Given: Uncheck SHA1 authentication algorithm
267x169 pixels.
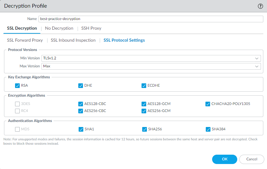Looking at the screenshot, I should click(x=81, y=129).
